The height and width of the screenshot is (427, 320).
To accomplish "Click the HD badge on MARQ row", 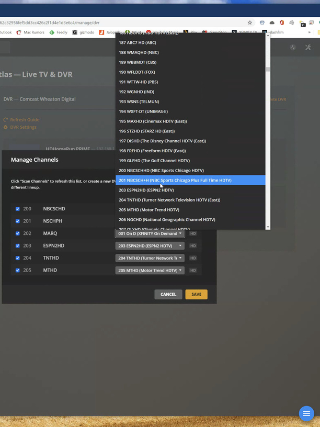I will click(193, 234).
